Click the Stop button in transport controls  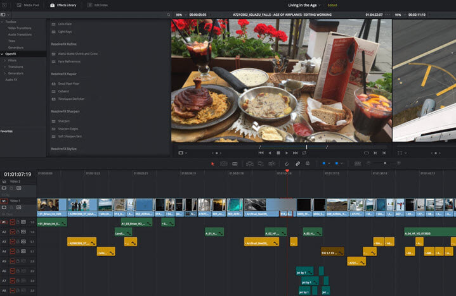(278, 152)
